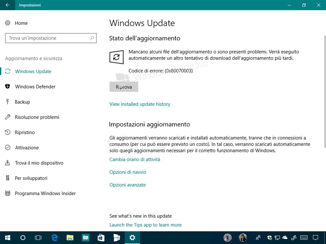Open OneDrive cloud tray icon
The width and height of the screenshot is (326, 244).
point(285,238)
